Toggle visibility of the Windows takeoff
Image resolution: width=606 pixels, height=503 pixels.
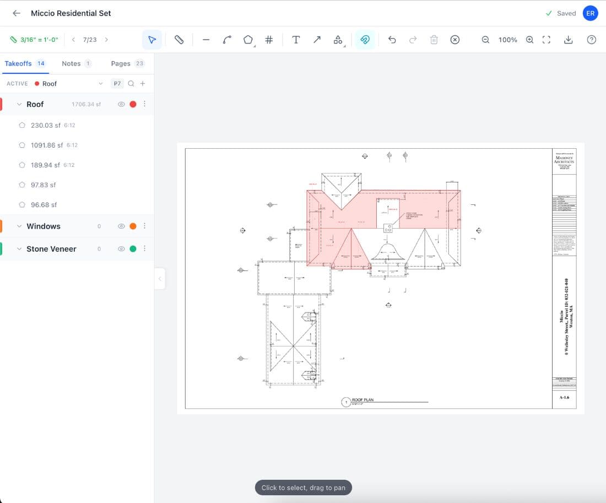121,226
